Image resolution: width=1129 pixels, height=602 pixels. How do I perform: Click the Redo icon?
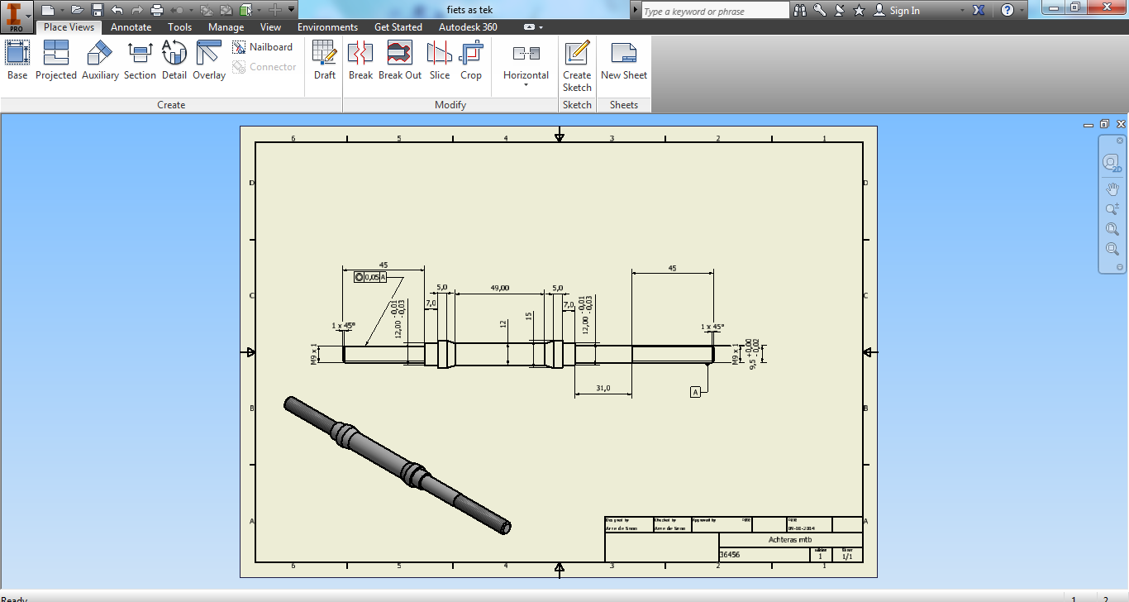click(137, 10)
